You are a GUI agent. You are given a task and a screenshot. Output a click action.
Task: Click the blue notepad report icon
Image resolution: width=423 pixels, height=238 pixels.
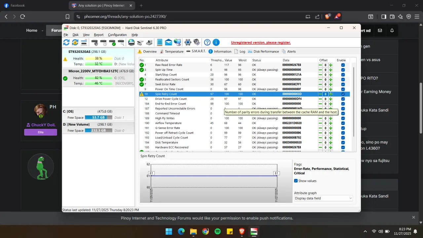click(160, 42)
